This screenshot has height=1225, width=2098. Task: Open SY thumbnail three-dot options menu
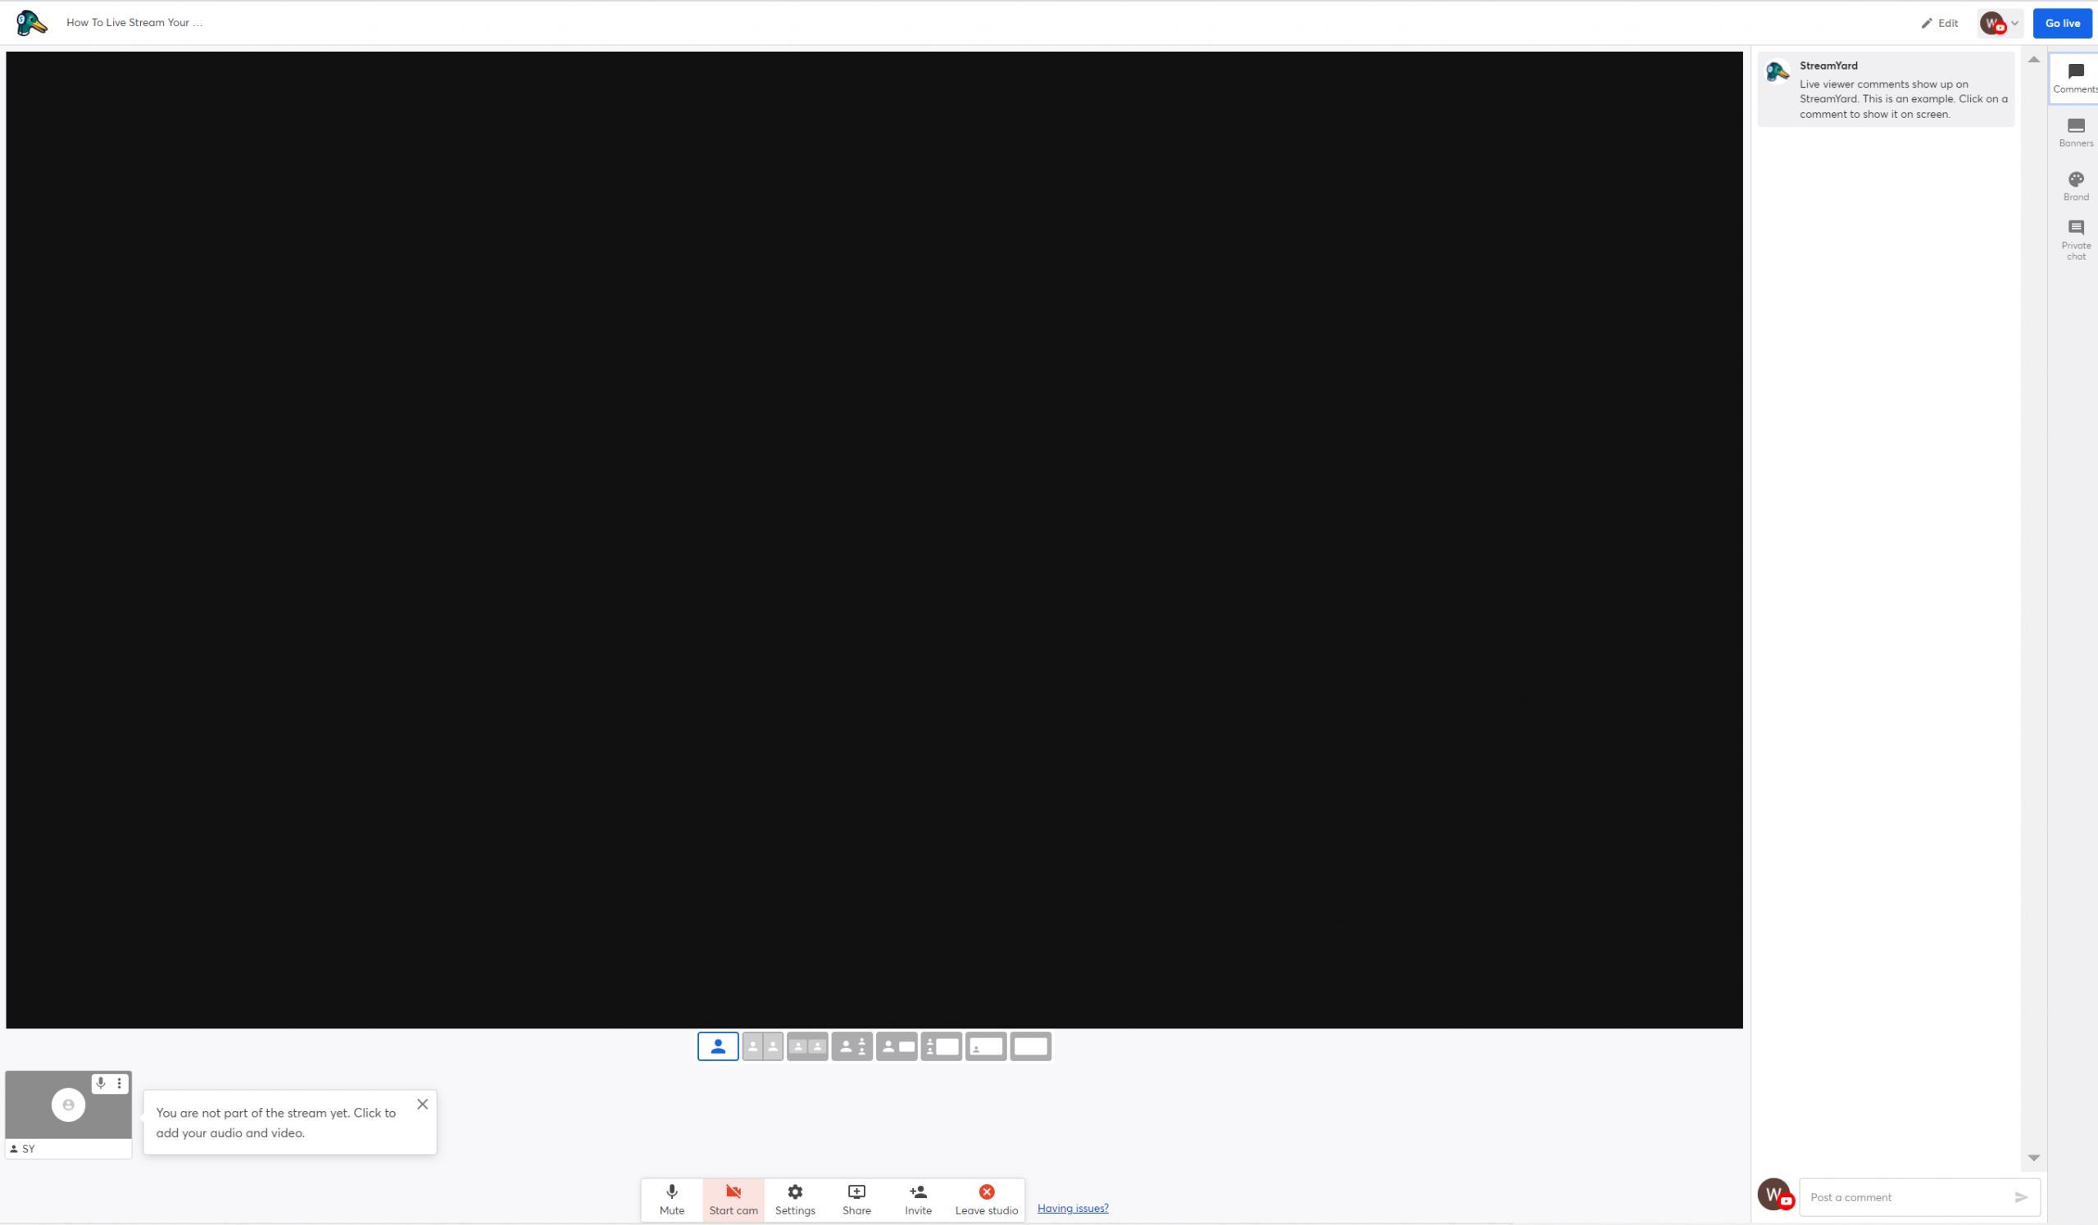coord(120,1082)
